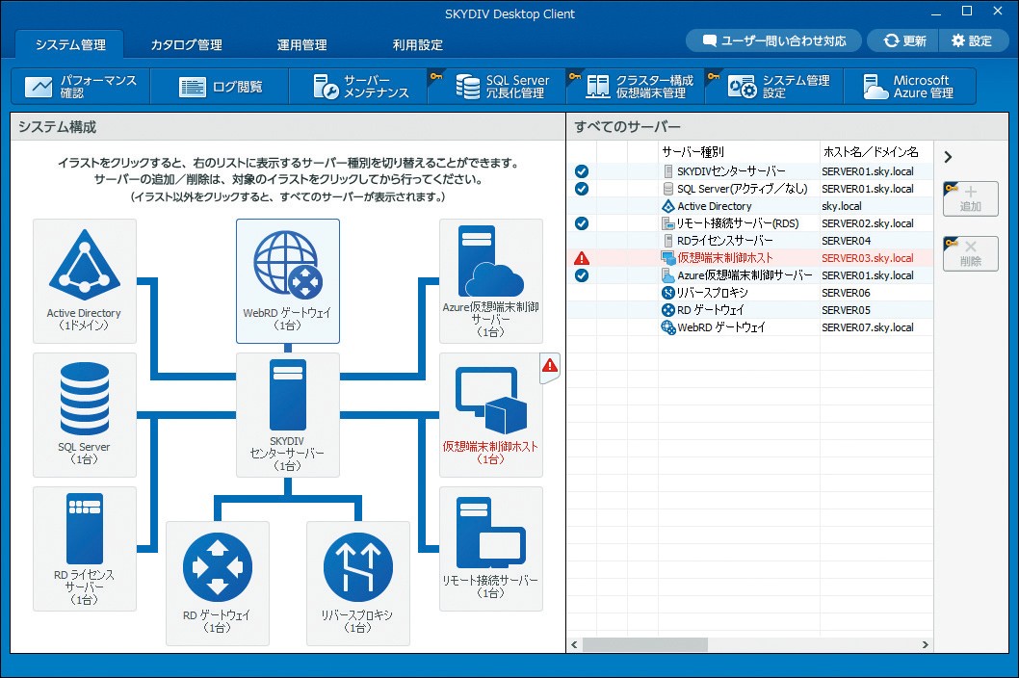The width and height of the screenshot is (1019, 678).
Task: Open the パフォーマンス確認 toolbar item
Action: click(81, 87)
